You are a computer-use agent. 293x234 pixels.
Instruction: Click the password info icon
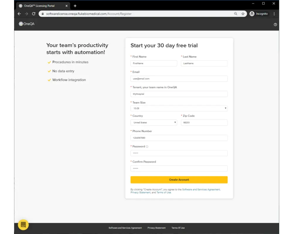point(147,147)
